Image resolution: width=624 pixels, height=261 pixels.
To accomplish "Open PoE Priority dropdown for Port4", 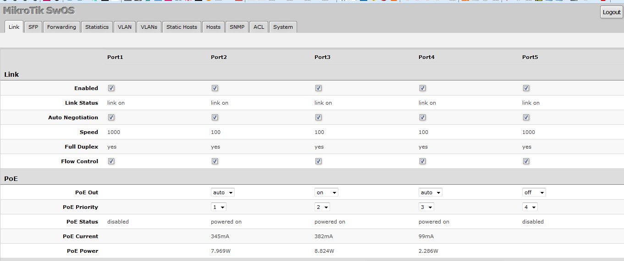I will (426, 207).
